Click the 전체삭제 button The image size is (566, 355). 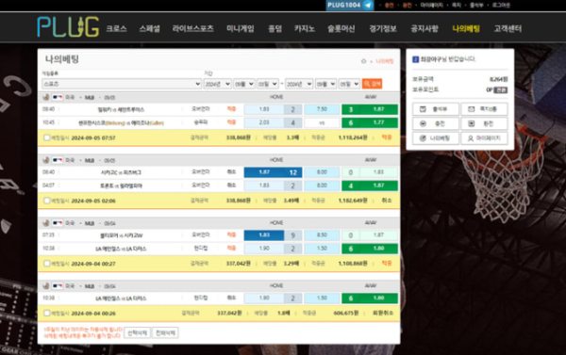click(x=165, y=332)
